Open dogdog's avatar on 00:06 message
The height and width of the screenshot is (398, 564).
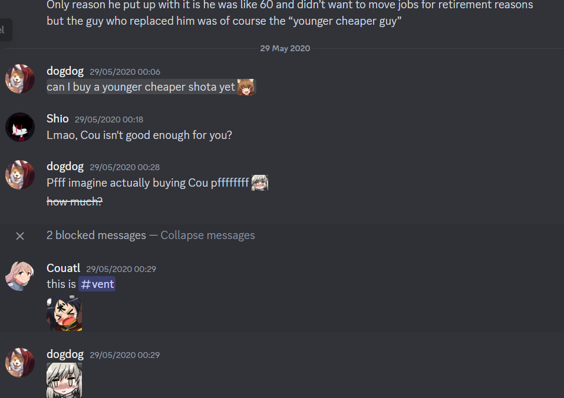point(20,79)
